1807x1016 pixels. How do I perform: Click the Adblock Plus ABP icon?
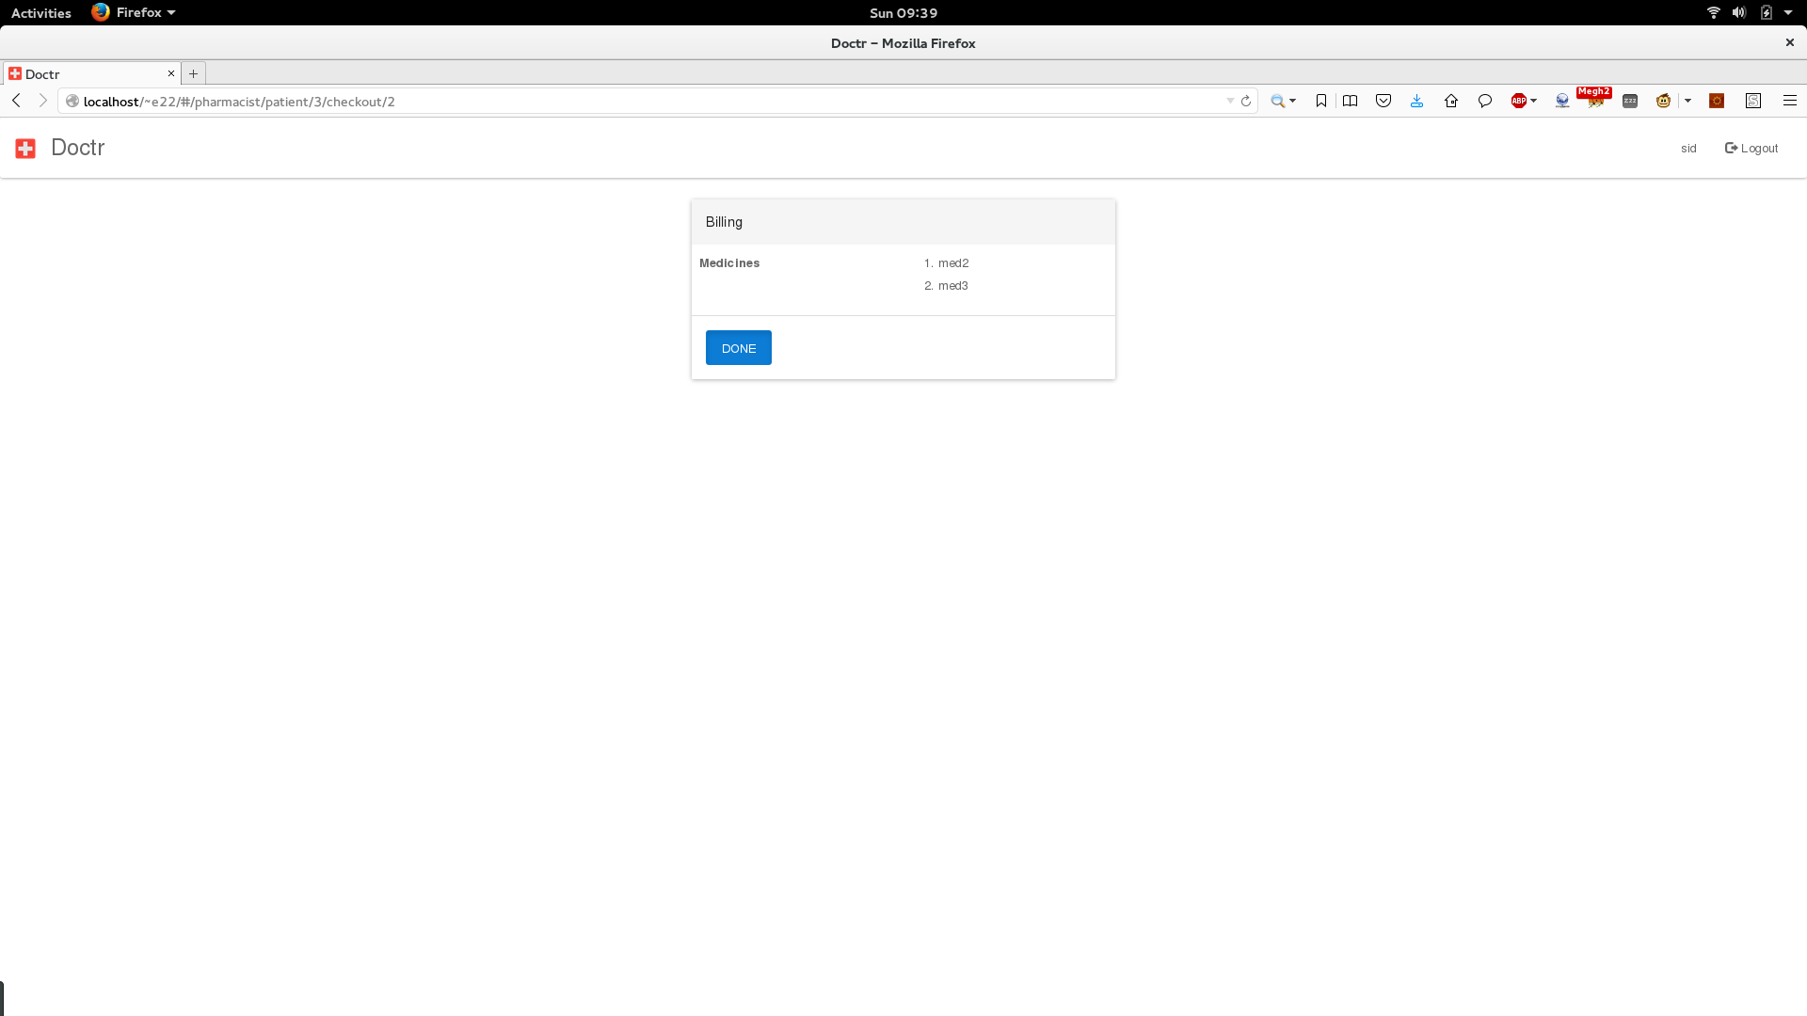click(x=1517, y=101)
